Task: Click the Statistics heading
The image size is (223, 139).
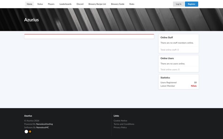Action: click(165, 78)
